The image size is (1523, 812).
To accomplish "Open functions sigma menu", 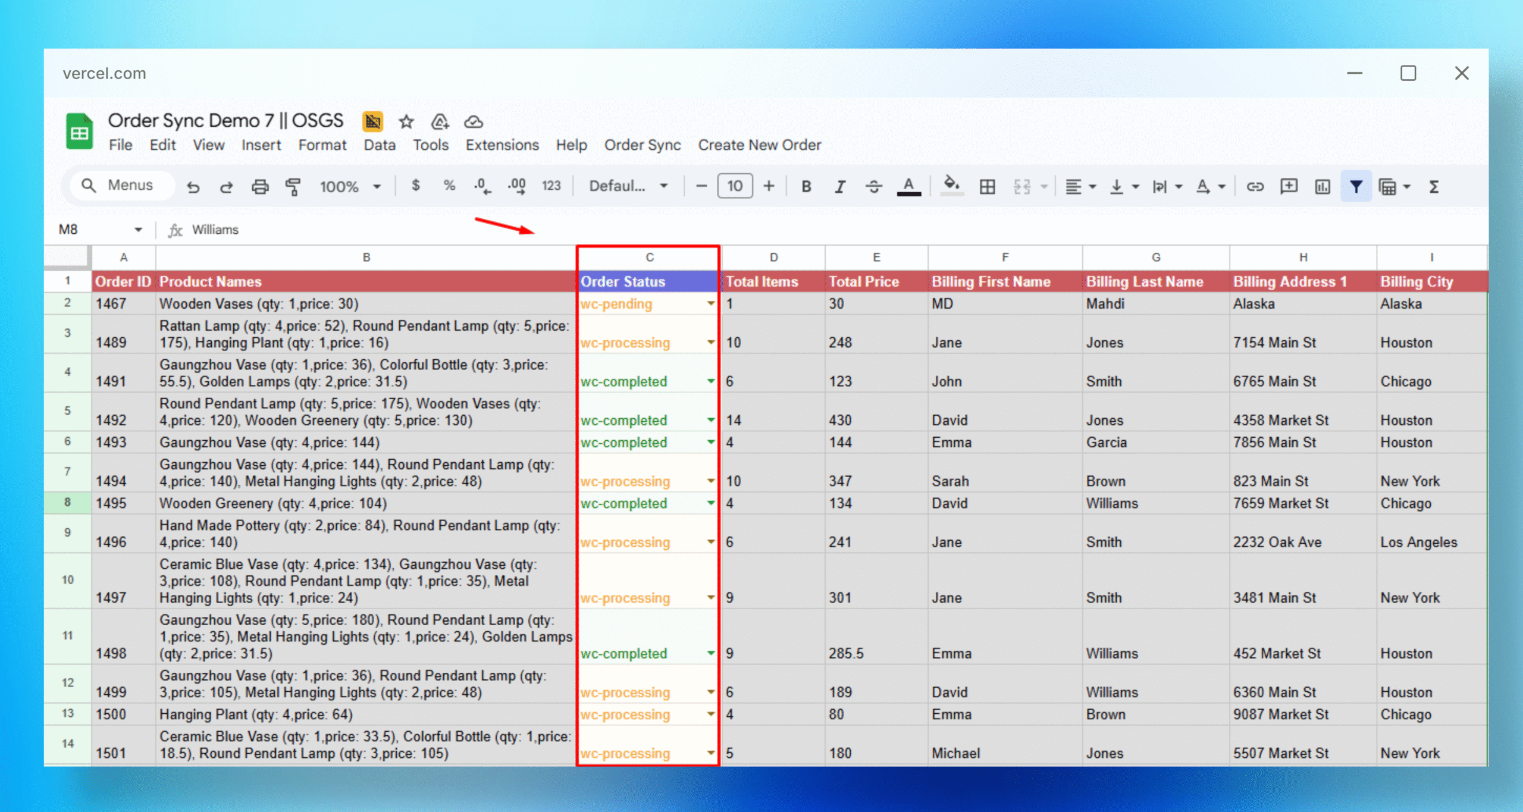I will (x=1434, y=187).
